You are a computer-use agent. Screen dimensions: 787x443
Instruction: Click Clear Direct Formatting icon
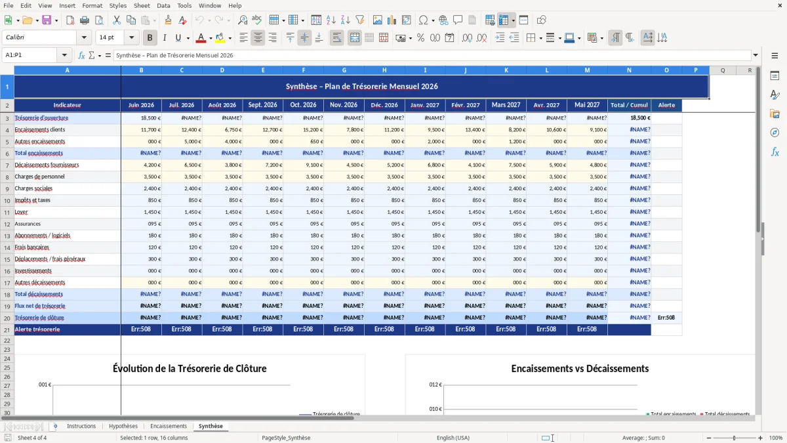coord(182,20)
